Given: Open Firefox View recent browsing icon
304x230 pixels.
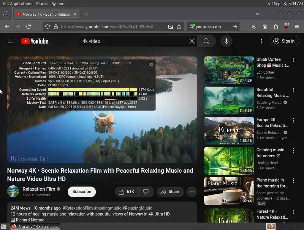Looking at the screenshot, I should click(x=6, y=14).
